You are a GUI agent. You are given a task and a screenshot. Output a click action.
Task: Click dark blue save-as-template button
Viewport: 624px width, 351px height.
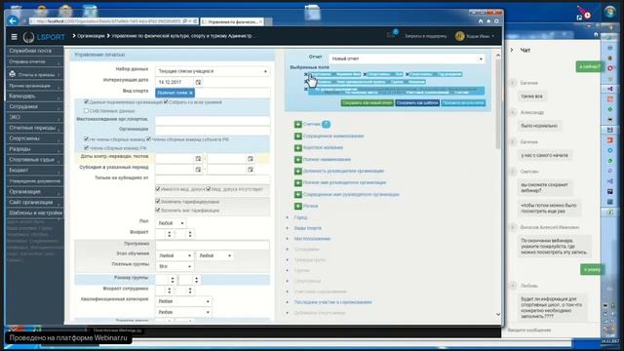[417, 102]
